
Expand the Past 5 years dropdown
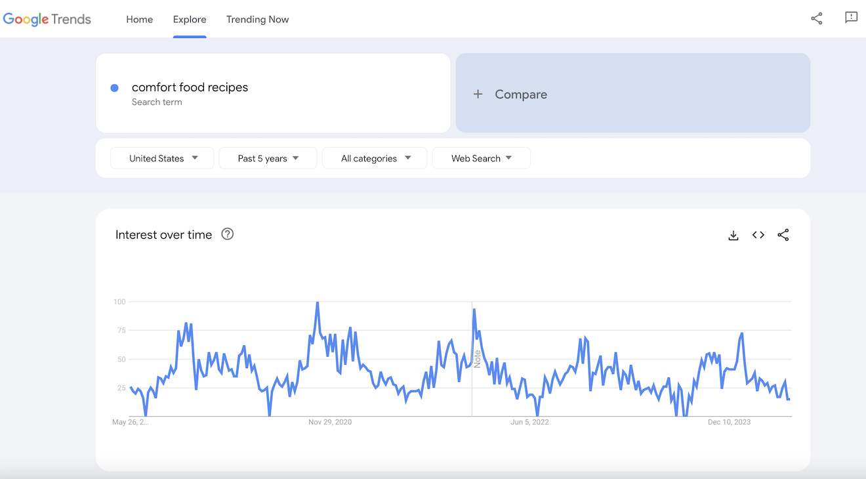pos(268,158)
